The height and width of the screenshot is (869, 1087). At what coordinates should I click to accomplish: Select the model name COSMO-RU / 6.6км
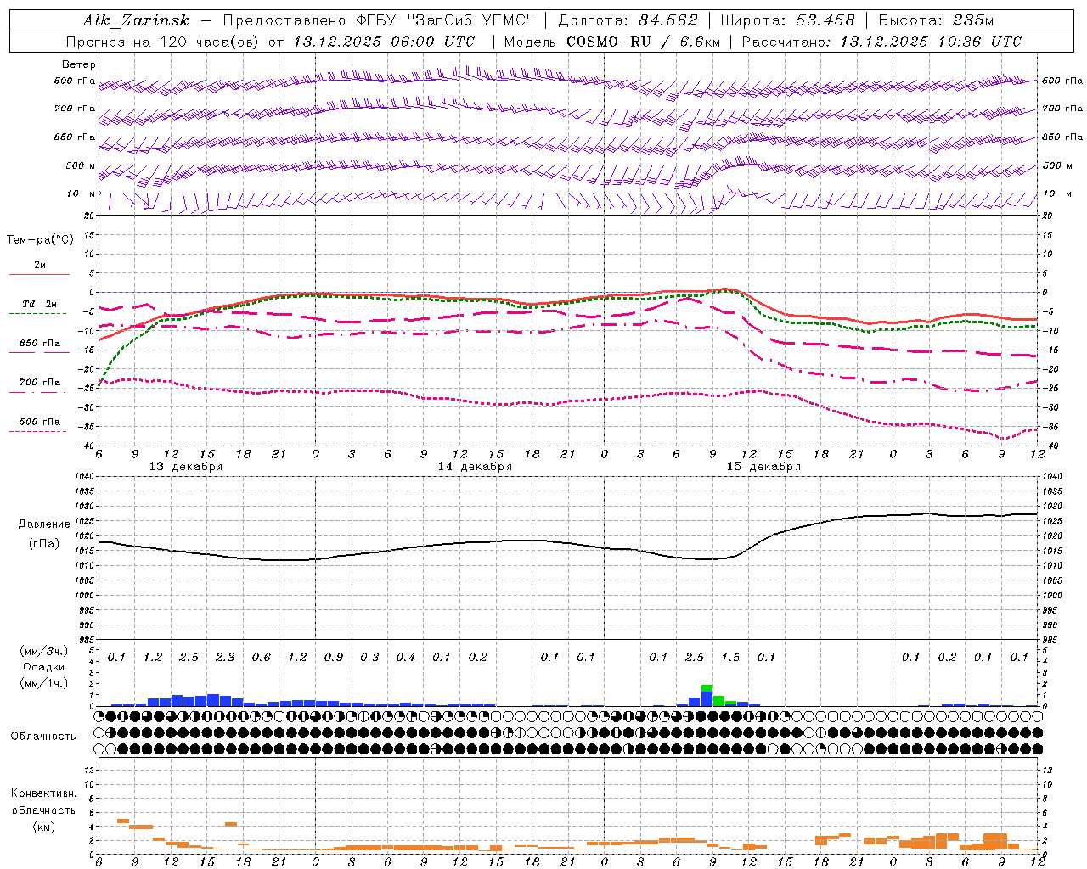pyautogui.click(x=644, y=42)
